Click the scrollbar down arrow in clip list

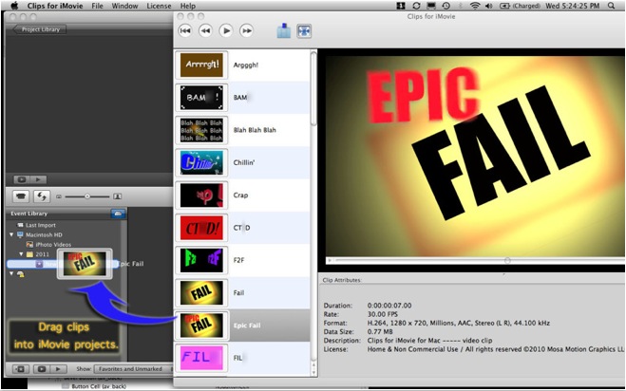click(313, 373)
